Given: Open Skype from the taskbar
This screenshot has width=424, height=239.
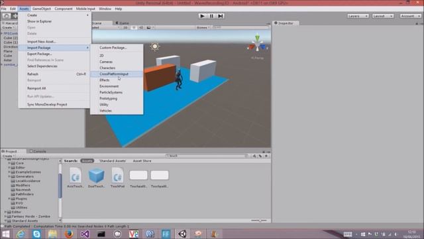Looking at the screenshot, I should click(x=36, y=234).
